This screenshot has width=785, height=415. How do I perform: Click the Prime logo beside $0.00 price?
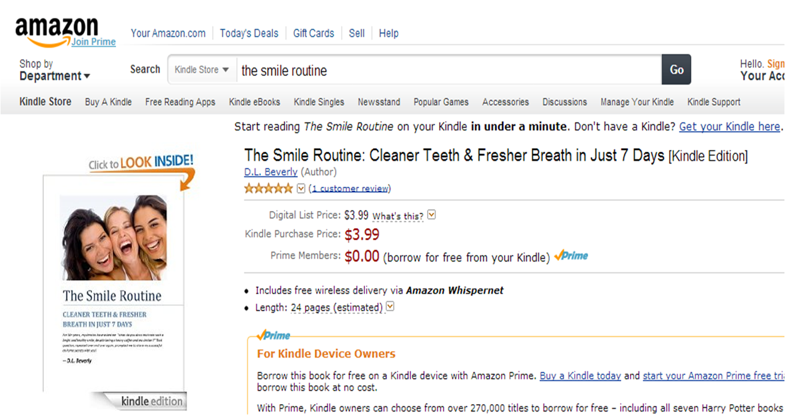[571, 256]
